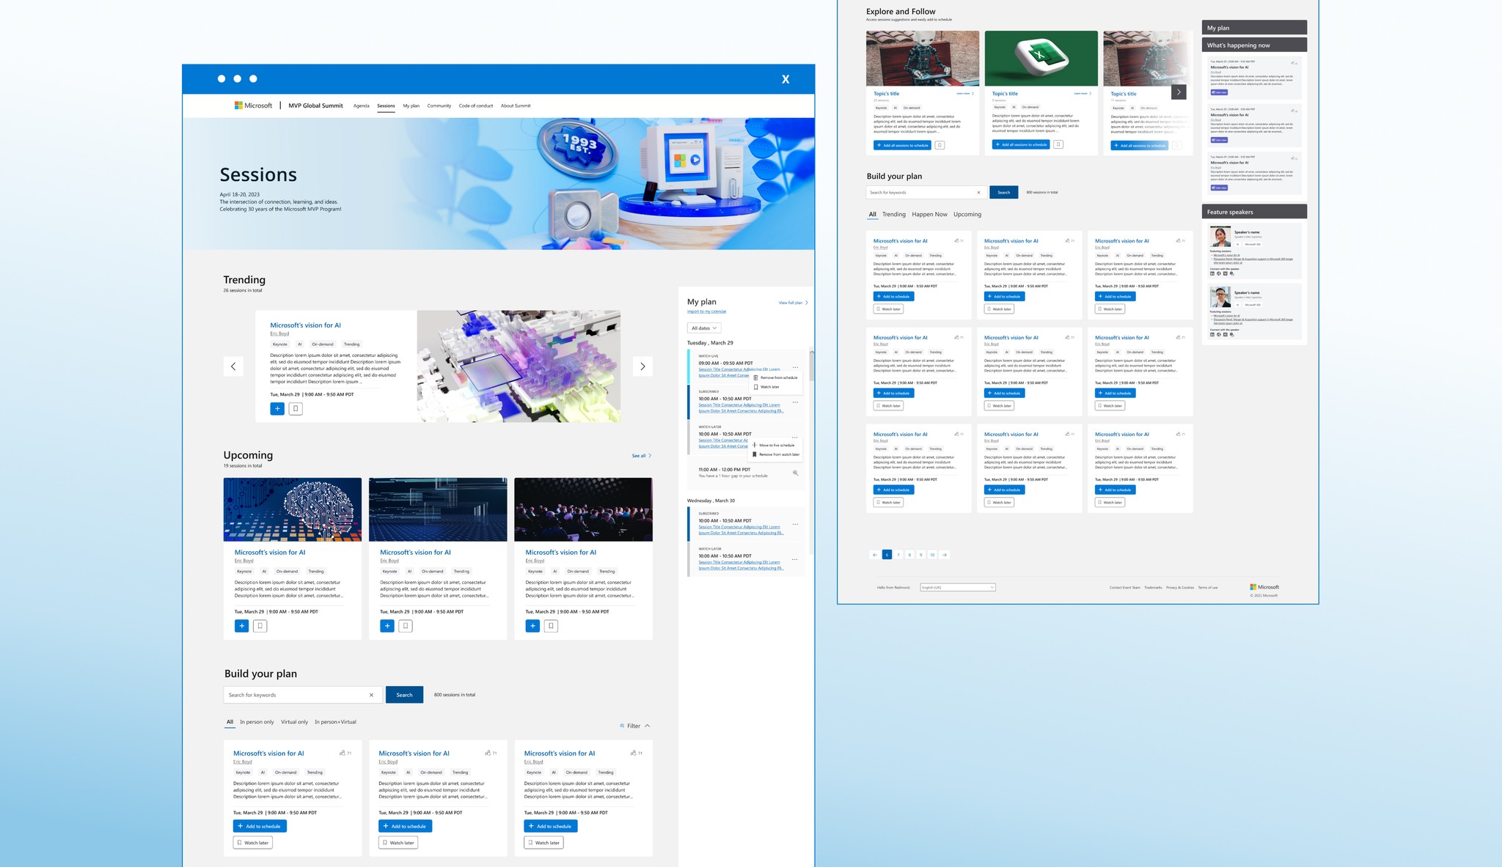Clear the keyword search with the X icon
The height and width of the screenshot is (867, 1502).
(x=371, y=695)
